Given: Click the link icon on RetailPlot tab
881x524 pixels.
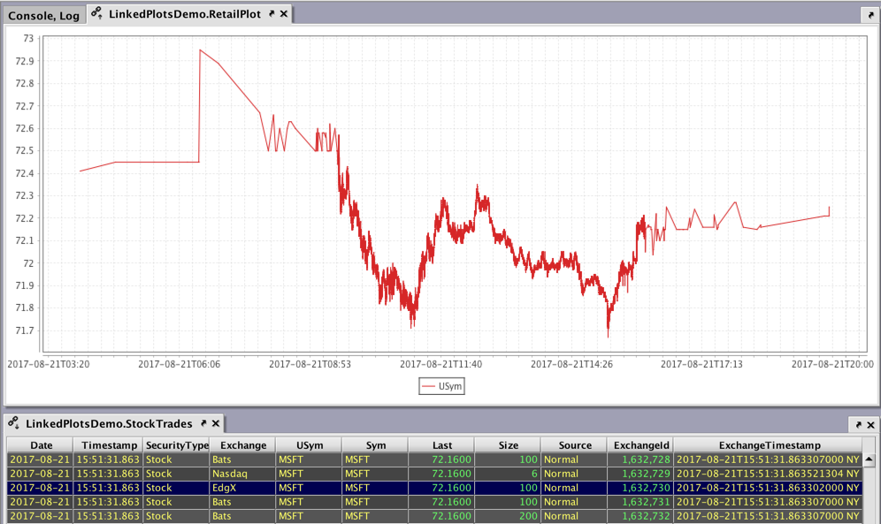Looking at the screenshot, I should click(x=96, y=14).
